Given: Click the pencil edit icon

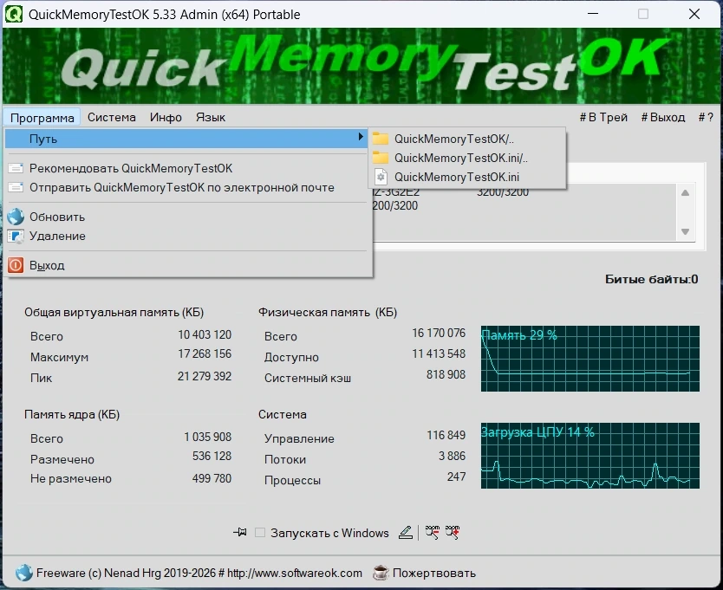Looking at the screenshot, I should pyautogui.click(x=406, y=532).
